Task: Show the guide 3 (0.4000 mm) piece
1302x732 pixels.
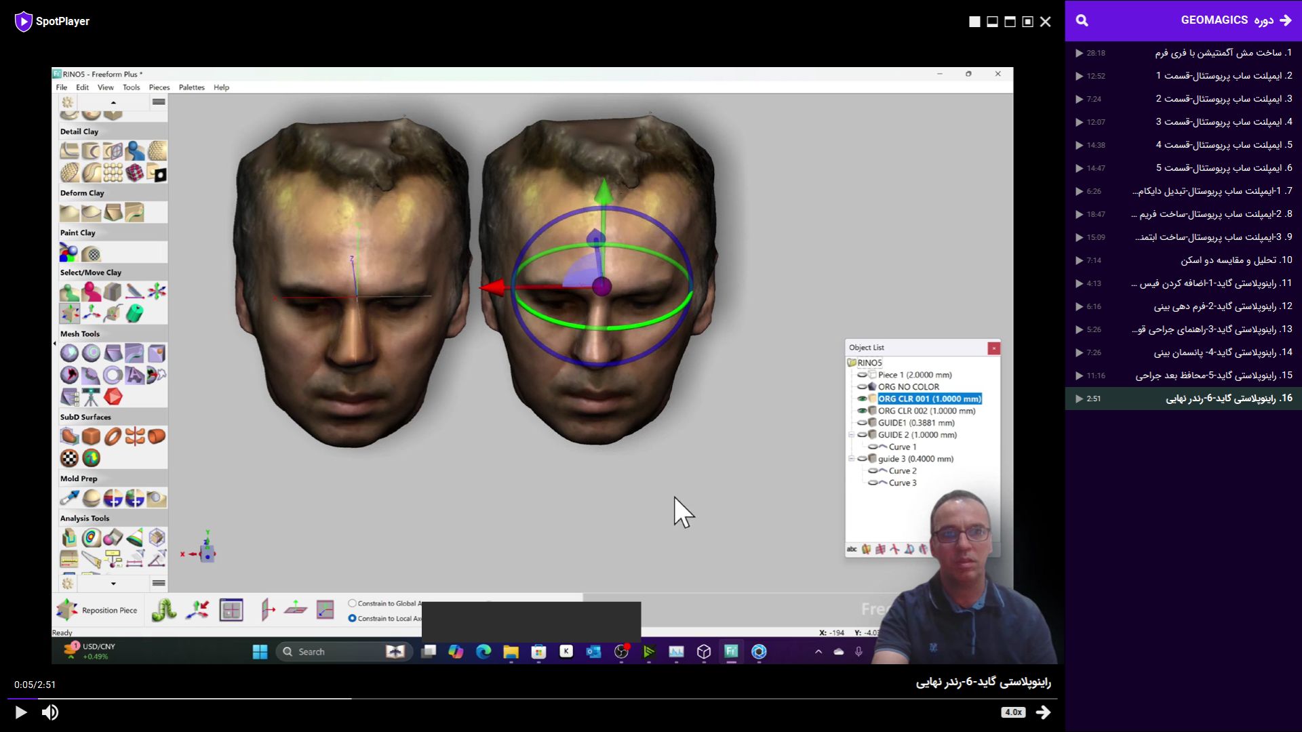Action: coord(862,459)
